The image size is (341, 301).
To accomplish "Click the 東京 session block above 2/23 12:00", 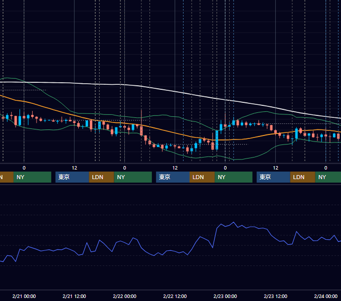I will point(273,177).
